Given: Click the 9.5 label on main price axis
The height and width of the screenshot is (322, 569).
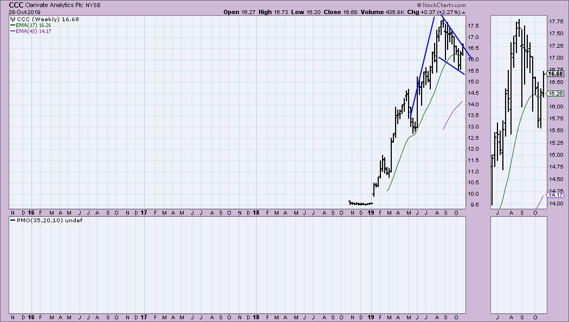Looking at the screenshot, I should pos(474,205).
